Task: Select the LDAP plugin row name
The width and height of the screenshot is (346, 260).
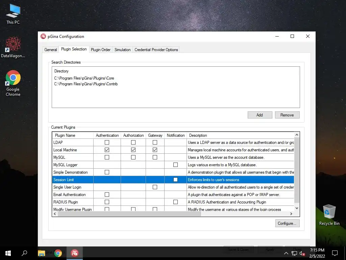Action: (58, 143)
